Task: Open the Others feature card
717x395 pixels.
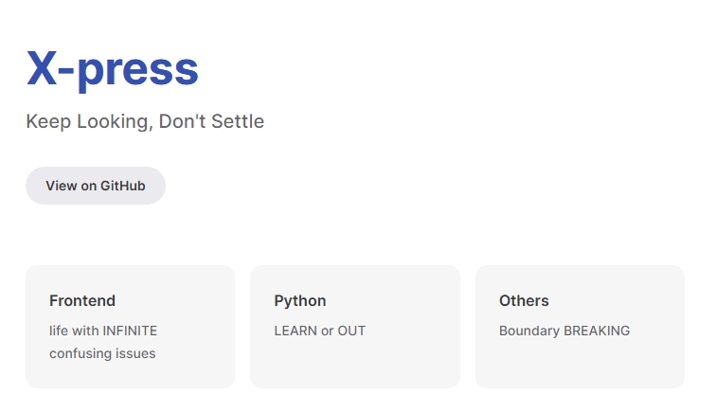Action: 580,327
